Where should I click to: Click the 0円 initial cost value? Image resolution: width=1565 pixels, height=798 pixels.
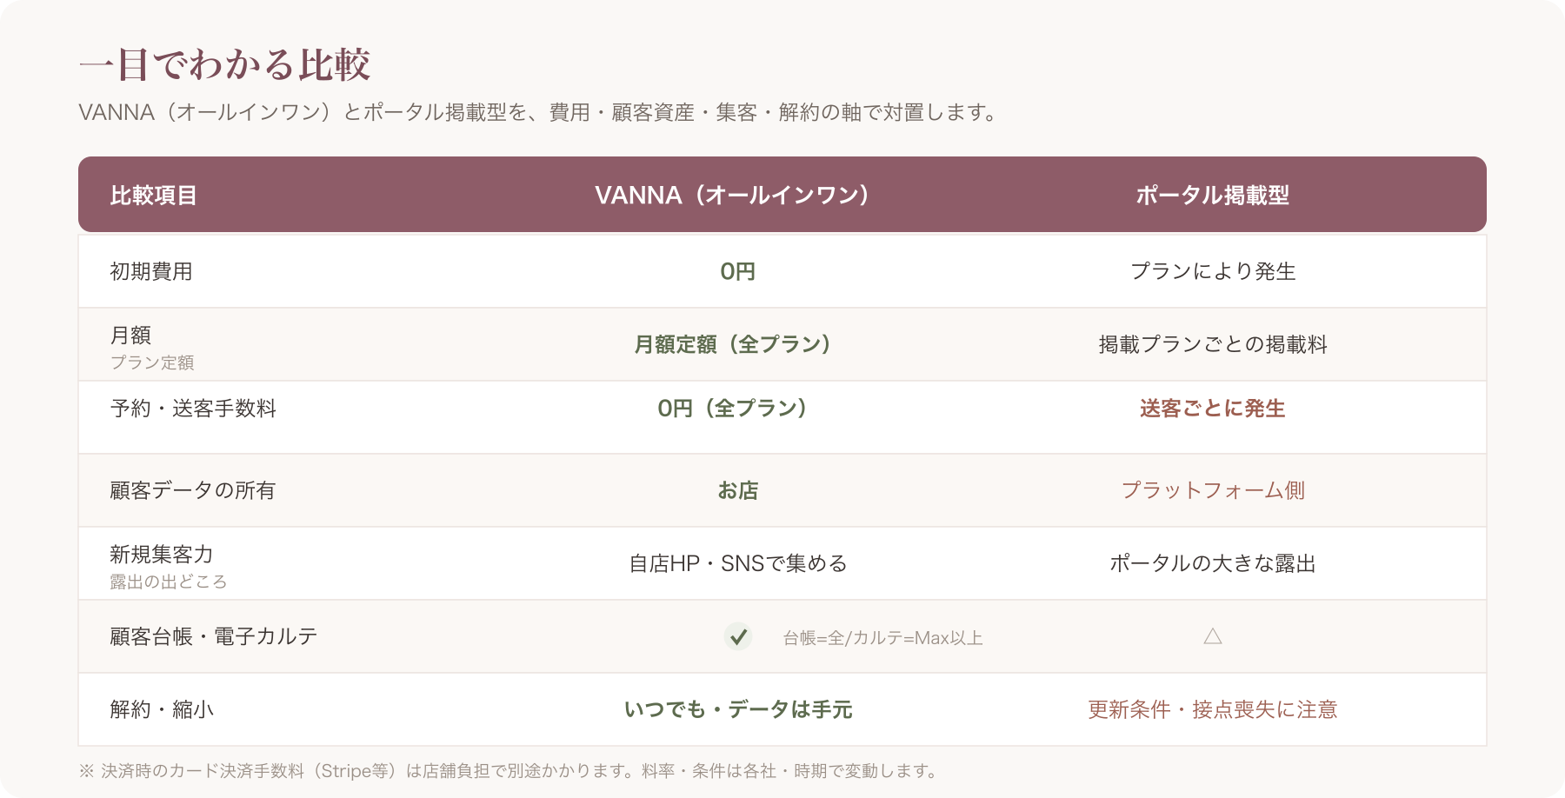coord(737,271)
